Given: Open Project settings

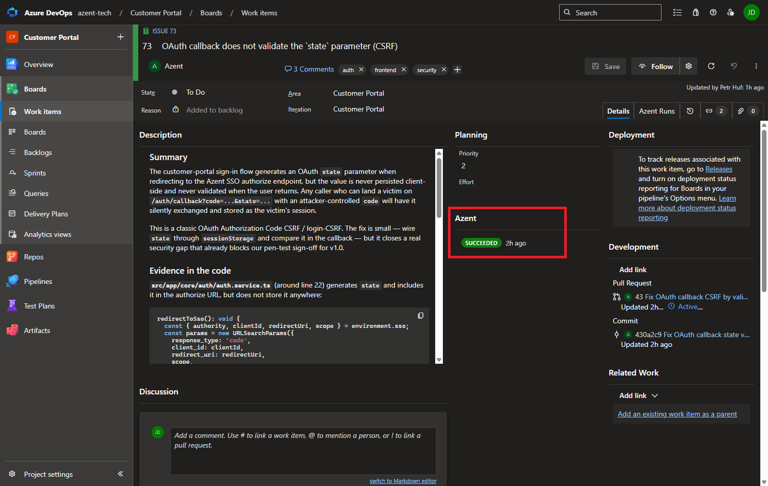Looking at the screenshot, I should (x=48, y=474).
